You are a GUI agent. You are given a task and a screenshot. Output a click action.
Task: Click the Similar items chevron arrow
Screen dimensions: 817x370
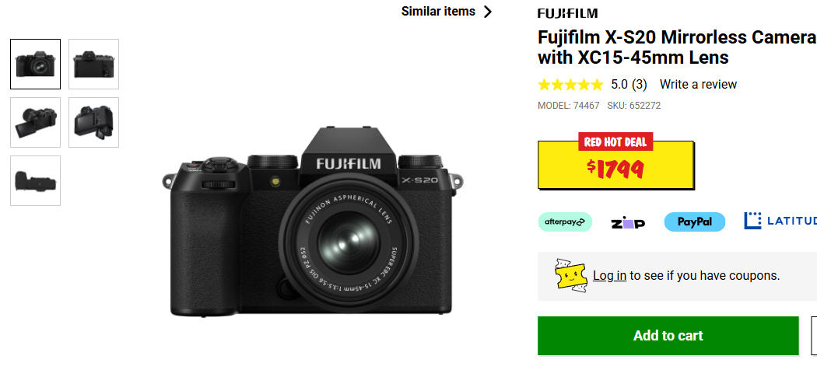pyautogui.click(x=487, y=12)
